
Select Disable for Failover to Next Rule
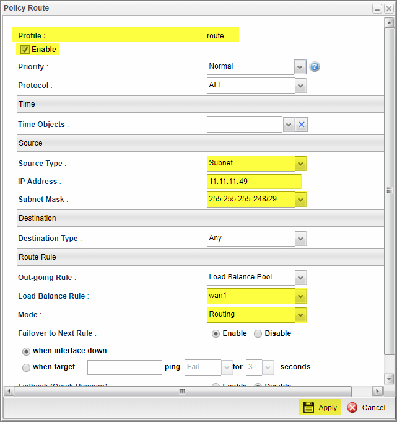(258, 333)
